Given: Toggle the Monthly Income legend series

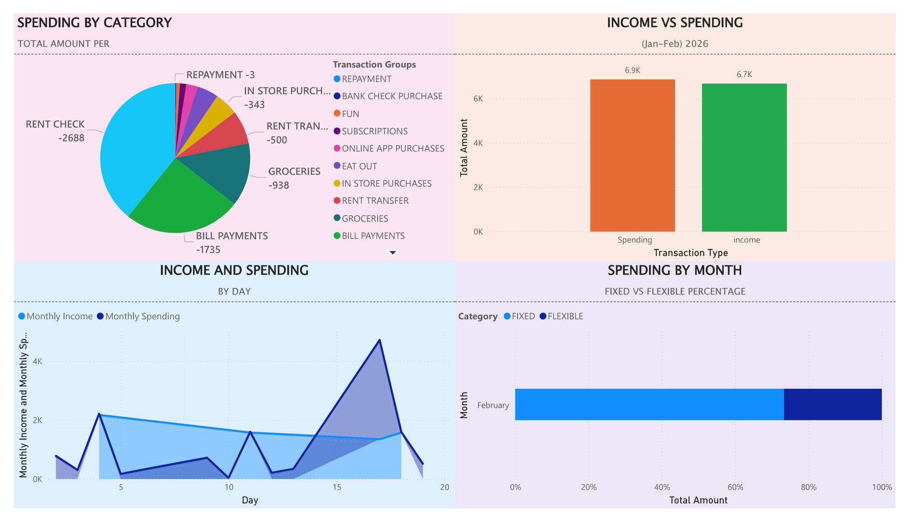Looking at the screenshot, I should 59,316.
